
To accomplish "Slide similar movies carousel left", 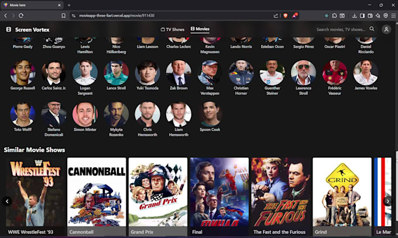I will pyautogui.click(x=7, y=201).
